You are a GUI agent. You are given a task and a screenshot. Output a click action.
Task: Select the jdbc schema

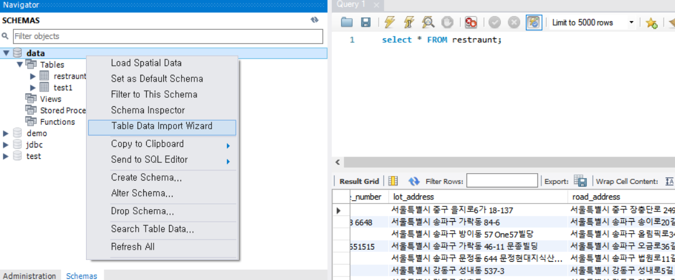34,145
